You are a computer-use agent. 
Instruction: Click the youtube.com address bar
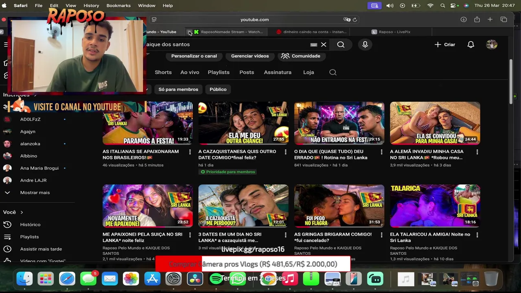pyautogui.click(x=254, y=20)
